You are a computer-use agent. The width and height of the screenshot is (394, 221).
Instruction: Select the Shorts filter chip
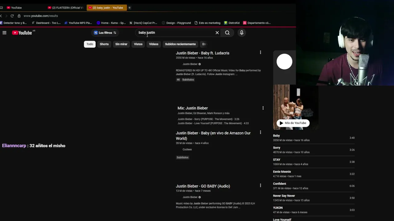(x=104, y=44)
